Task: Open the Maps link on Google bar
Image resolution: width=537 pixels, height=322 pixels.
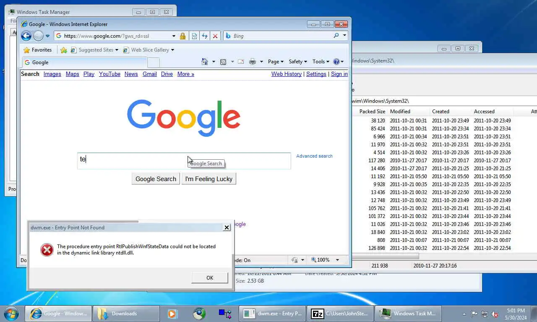Action: tap(73, 74)
